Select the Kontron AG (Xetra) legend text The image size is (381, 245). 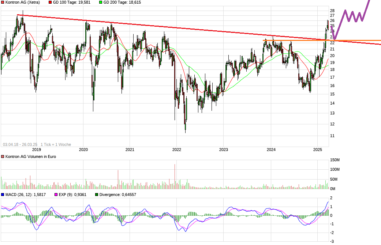(23, 3)
